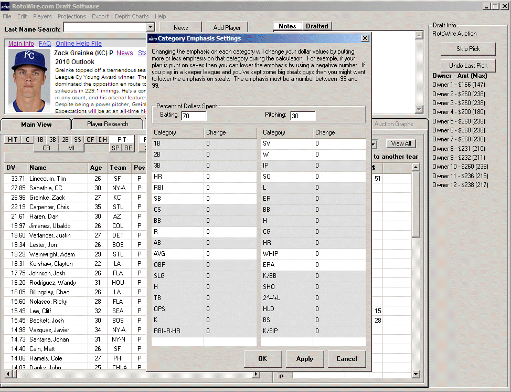Select Owner 1 - $166 (147) entry
The width and height of the screenshot is (511, 392).
(x=459, y=85)
